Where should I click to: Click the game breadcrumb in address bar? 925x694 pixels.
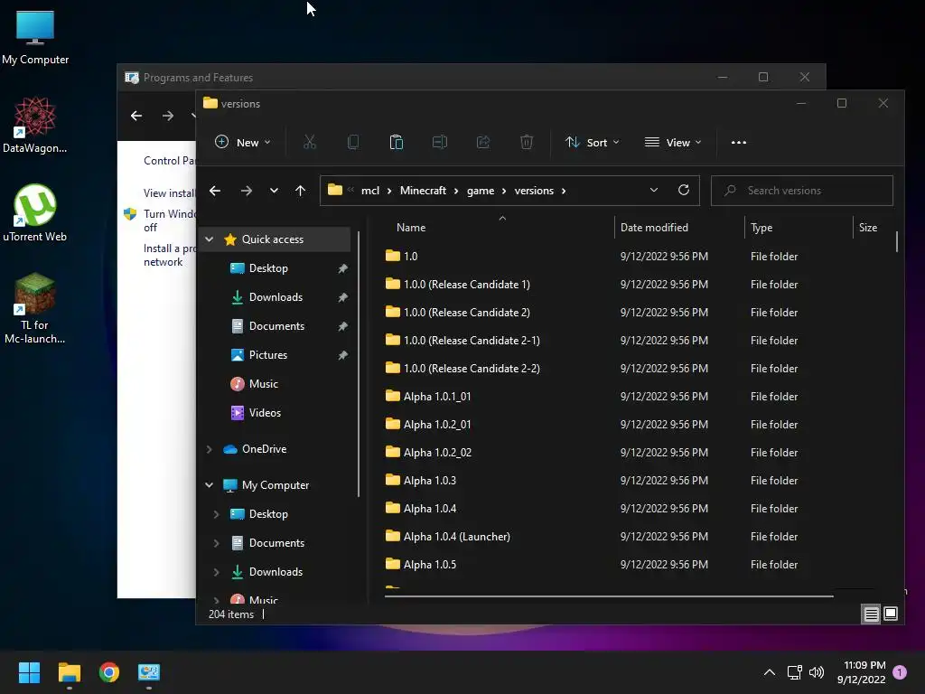pyautogui.click(x=481, y=191)
